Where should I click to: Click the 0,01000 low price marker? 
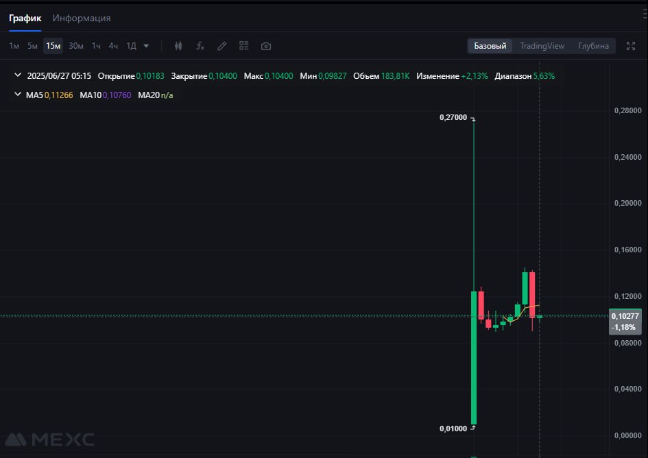pos(453,429)
